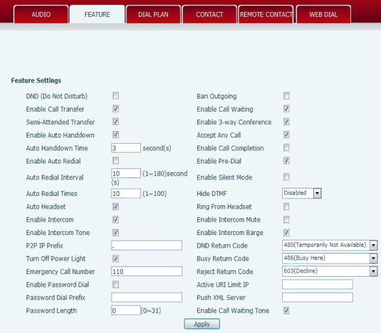
Task: Enable the DND (Do Not Disturb) checkbox
Action: coord(115,96)
